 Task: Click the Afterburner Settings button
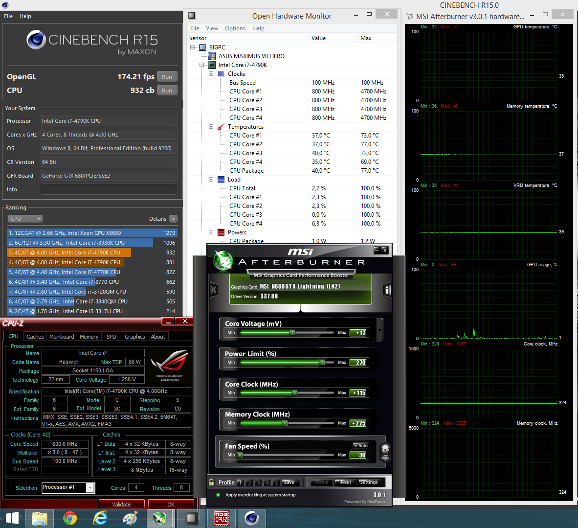click(369, 482)
